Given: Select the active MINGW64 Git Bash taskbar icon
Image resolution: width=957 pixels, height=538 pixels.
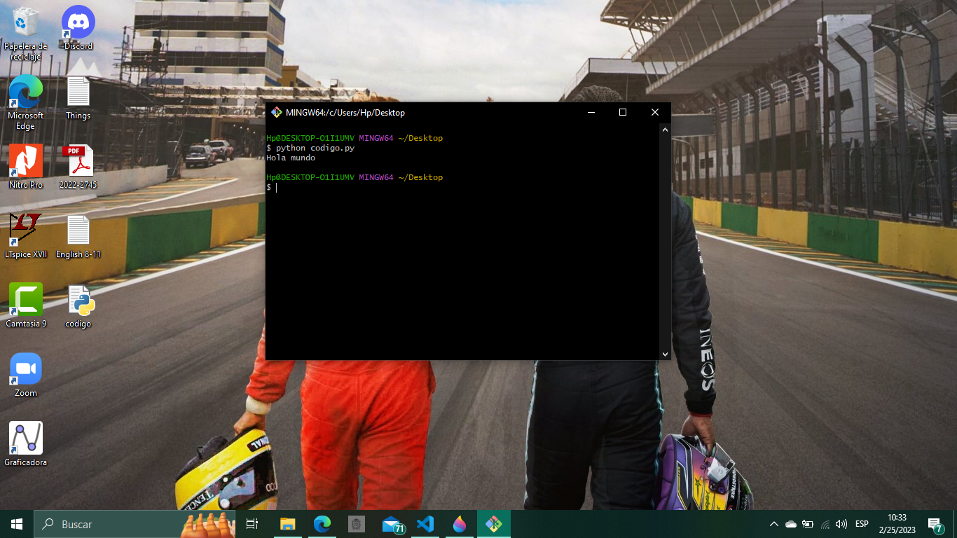Looking at the screenshot, I should coord(493,523).
